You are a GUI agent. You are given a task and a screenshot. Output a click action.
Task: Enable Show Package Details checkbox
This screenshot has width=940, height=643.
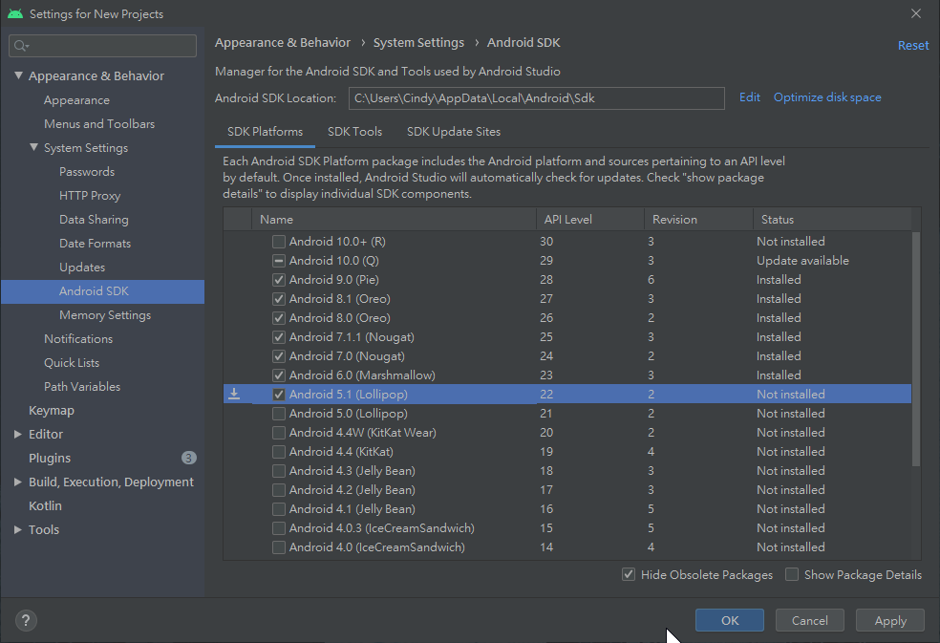[x=792, y=574]
